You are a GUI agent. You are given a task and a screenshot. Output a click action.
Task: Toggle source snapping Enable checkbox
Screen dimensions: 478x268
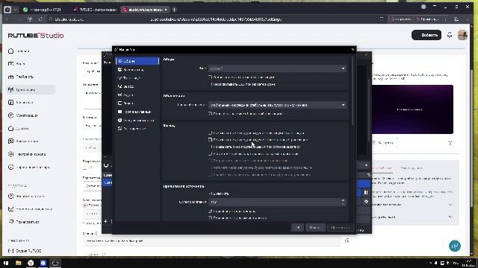[210, 194]
